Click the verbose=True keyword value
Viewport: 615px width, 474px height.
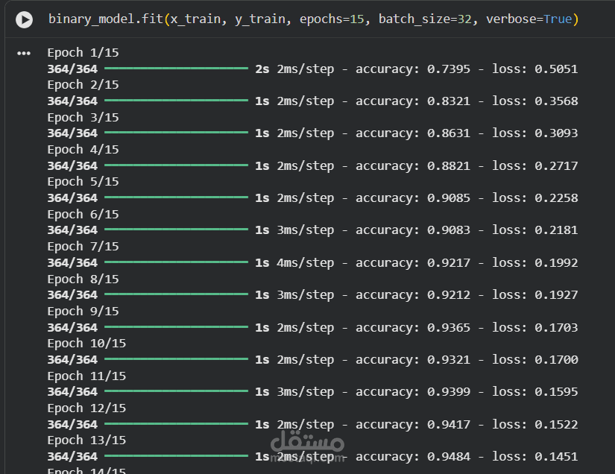click(x=557, y=19)
